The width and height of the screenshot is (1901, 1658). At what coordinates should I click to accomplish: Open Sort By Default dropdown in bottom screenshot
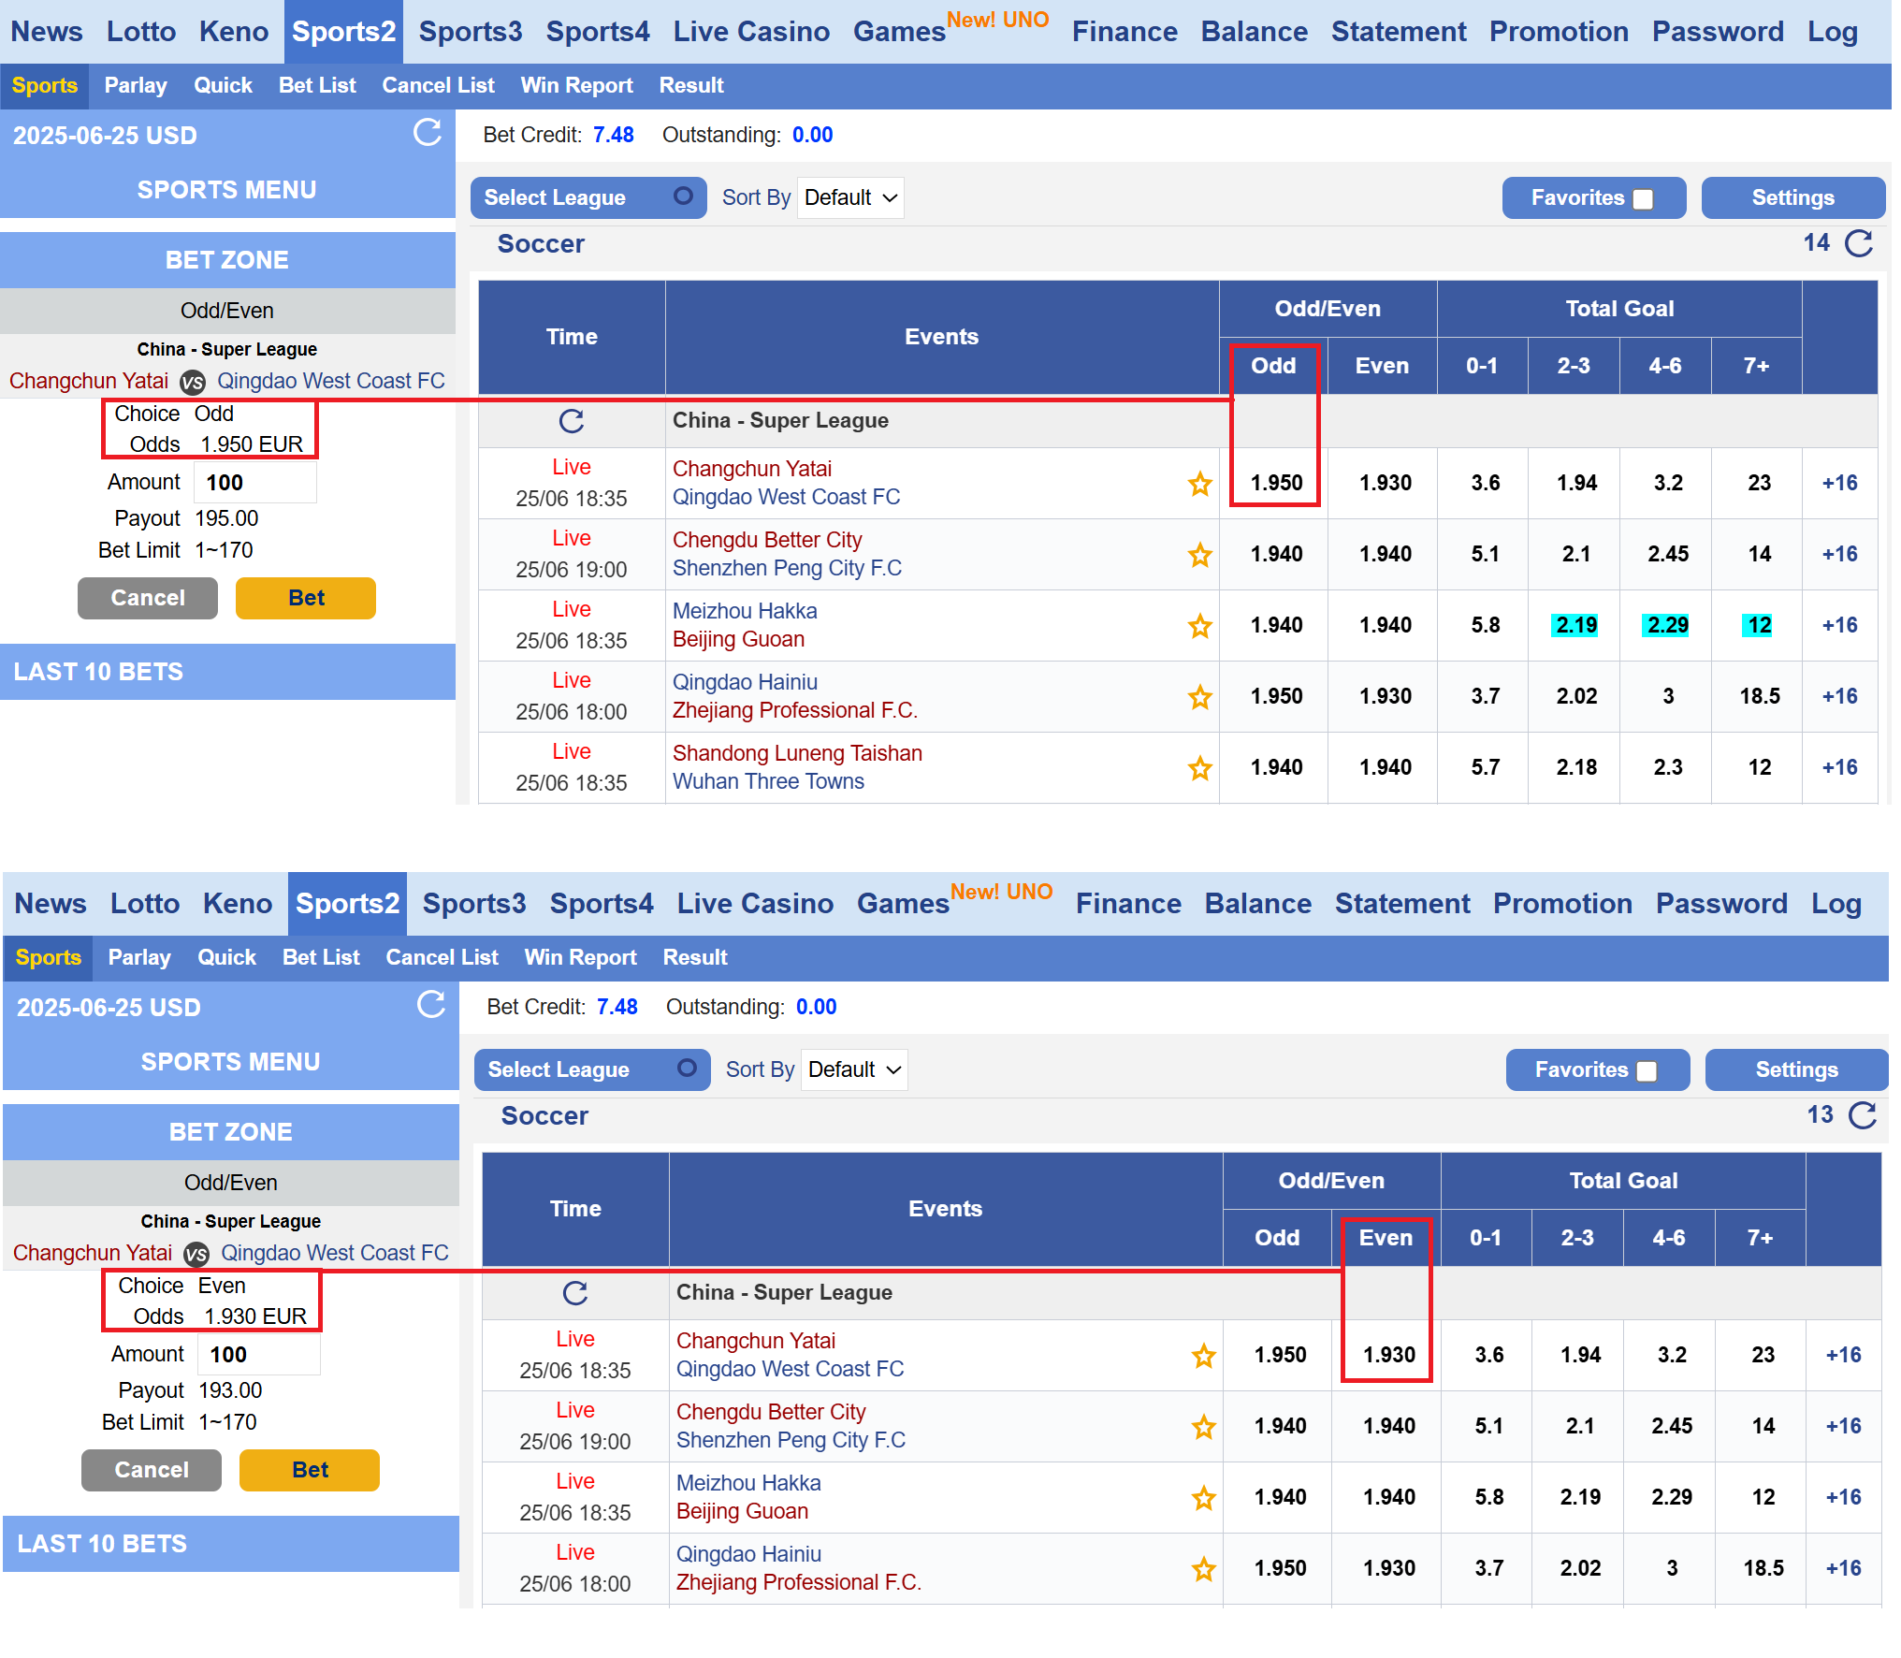pos(854,1069)
